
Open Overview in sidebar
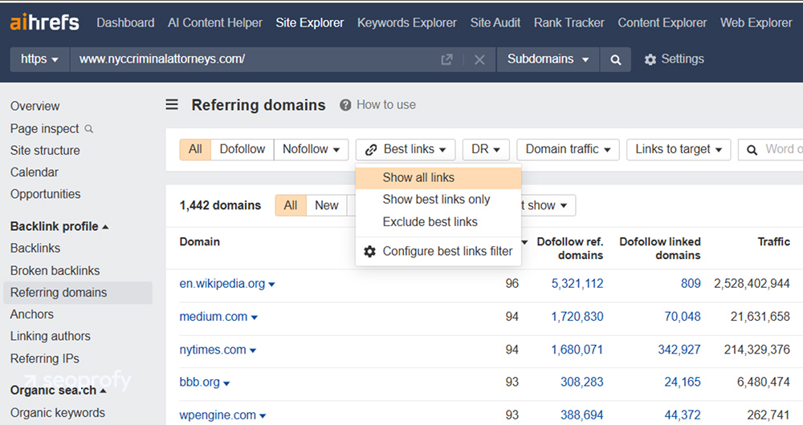35,107
